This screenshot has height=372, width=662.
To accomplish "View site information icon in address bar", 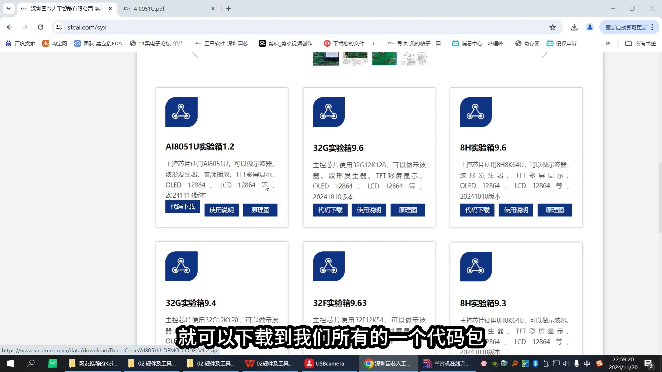I will tap(59, 27).
